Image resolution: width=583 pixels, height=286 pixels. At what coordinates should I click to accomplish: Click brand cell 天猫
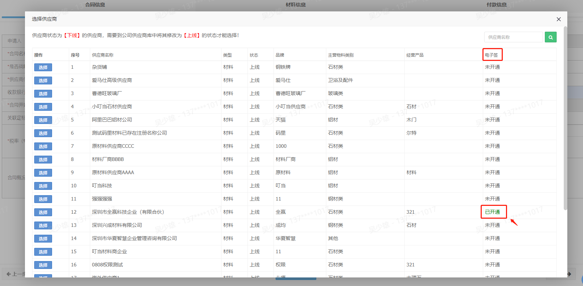pyautogui.click(x=281, y=120)
